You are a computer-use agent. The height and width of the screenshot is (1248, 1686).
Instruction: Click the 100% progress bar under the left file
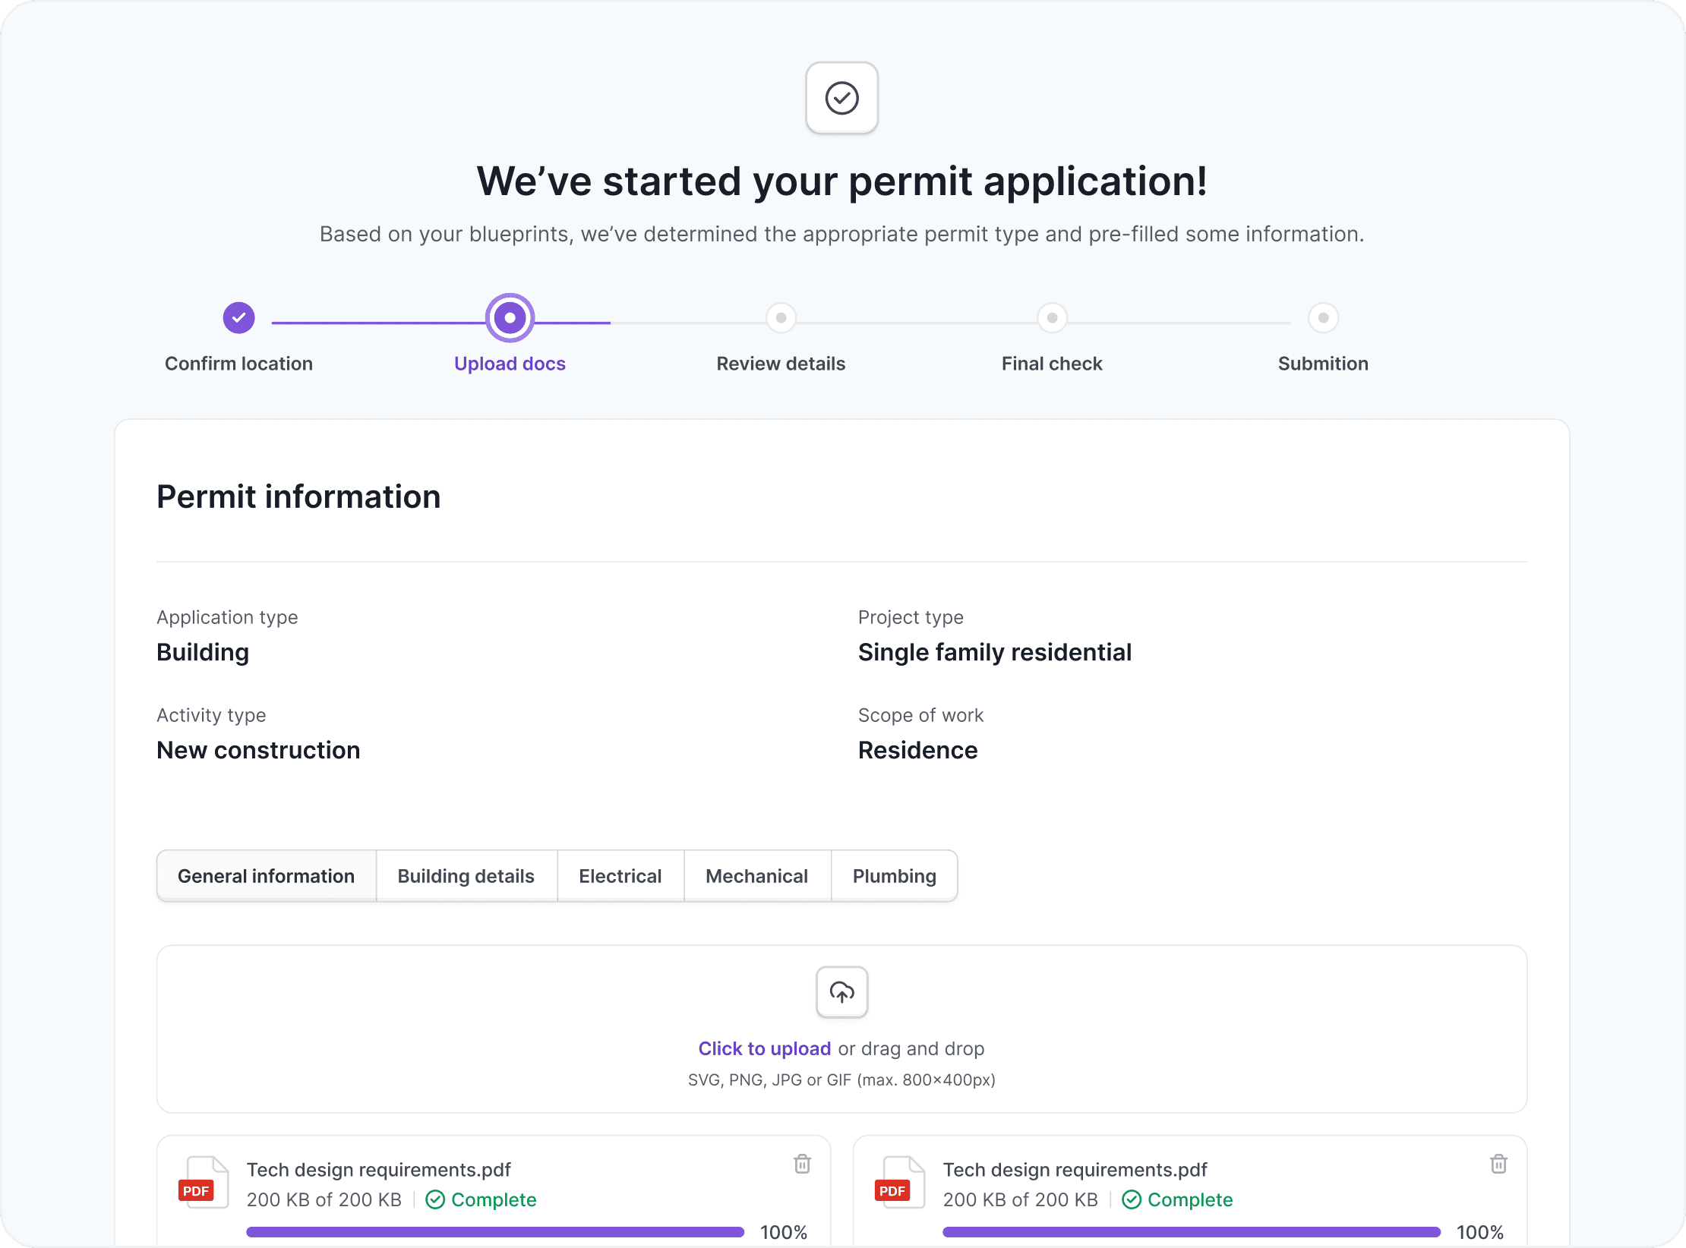point(494,1231)
